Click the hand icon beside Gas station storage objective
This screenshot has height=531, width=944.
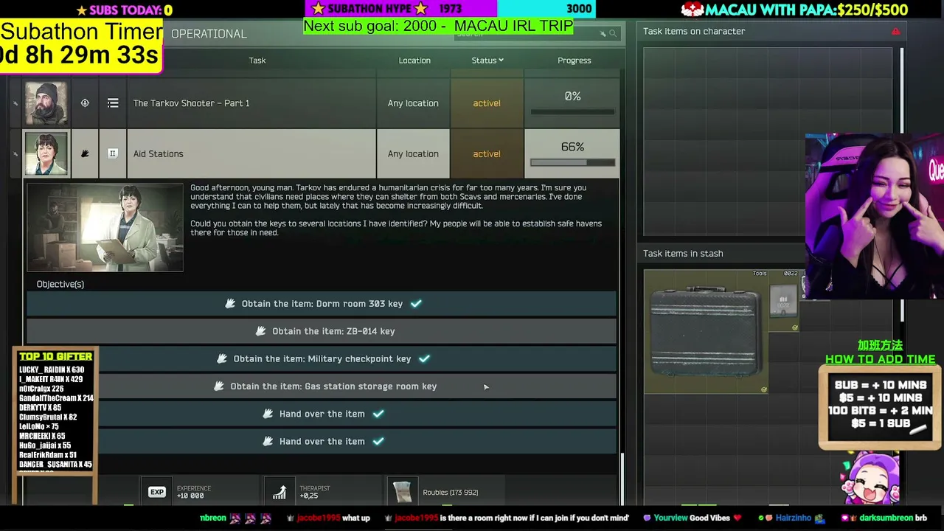pos(219,386)
